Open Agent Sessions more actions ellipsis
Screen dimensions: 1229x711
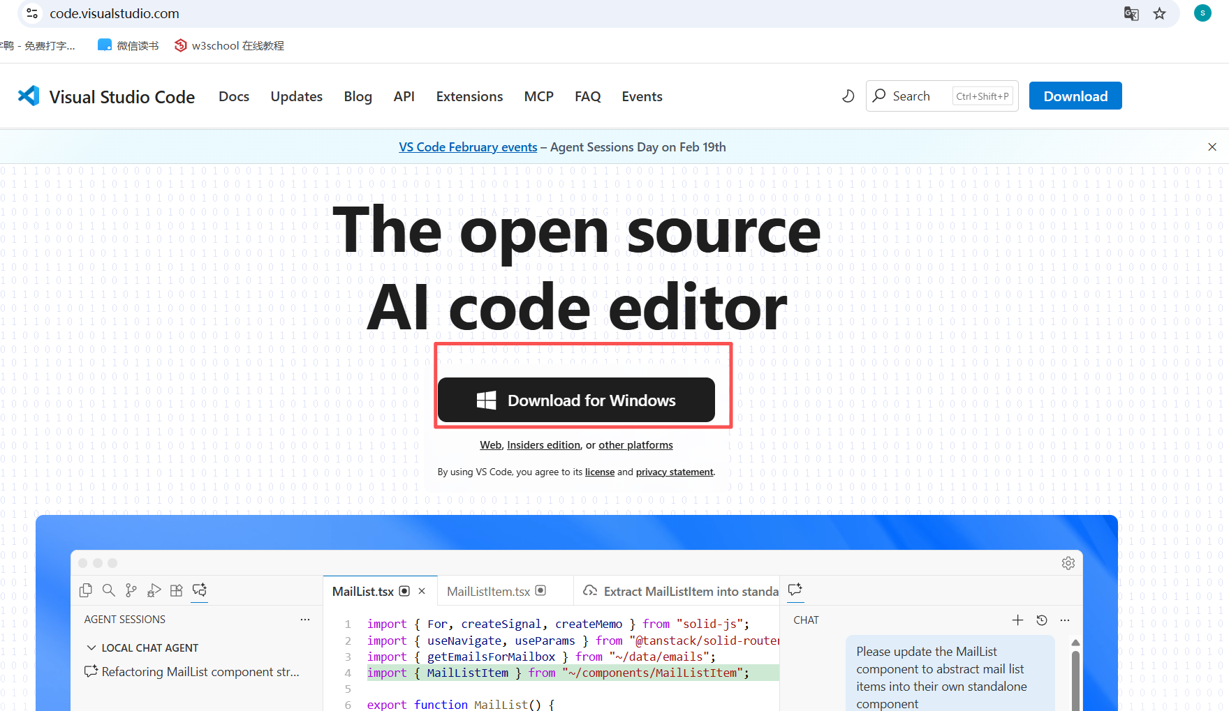point(305,620)
